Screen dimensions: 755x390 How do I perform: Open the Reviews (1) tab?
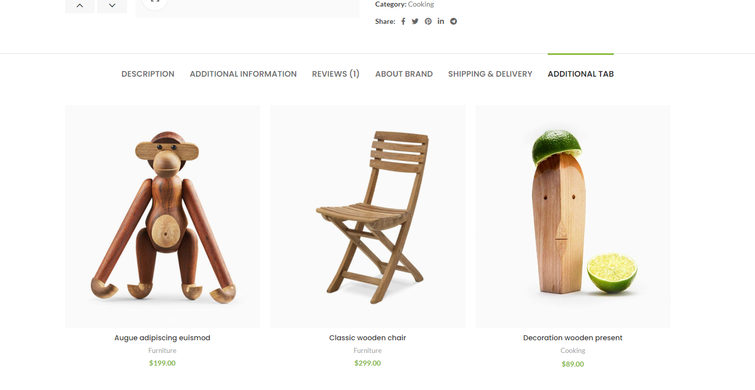(x=336, y=74)
